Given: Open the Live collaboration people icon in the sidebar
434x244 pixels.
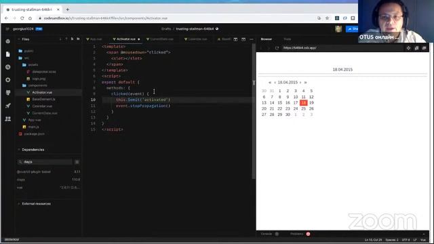Looking at the screenshot, I should pyautogui.click(x=7, y=119).
